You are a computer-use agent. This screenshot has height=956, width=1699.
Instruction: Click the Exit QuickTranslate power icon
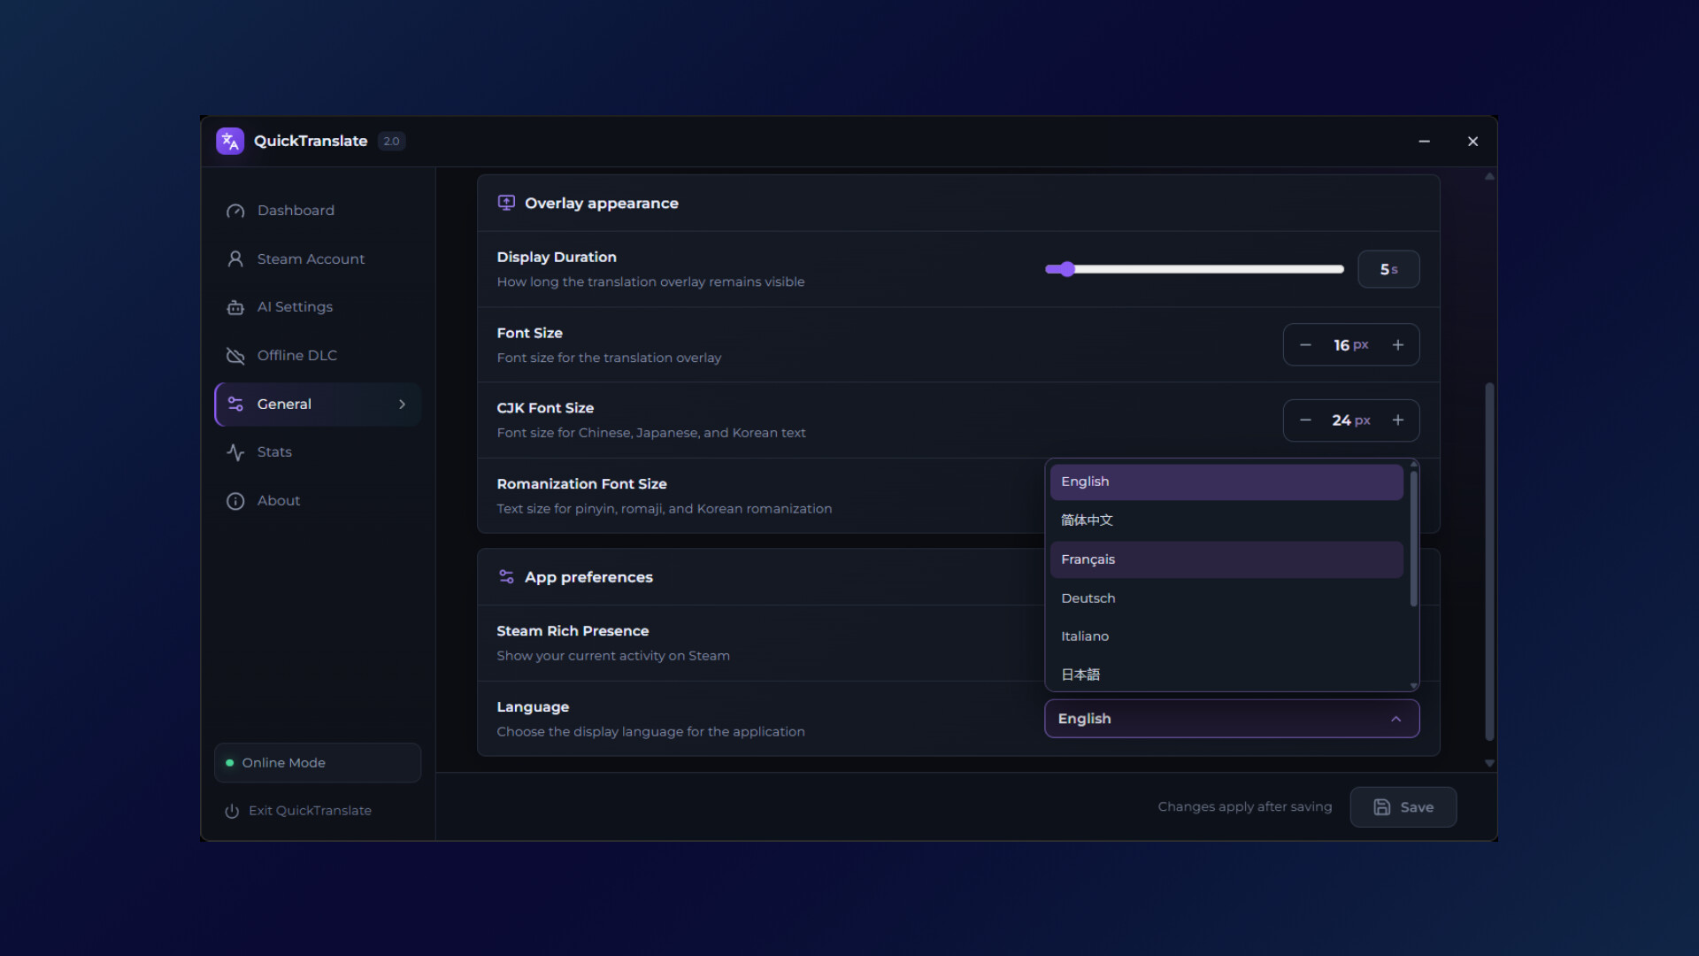click(x=232, y=811)
